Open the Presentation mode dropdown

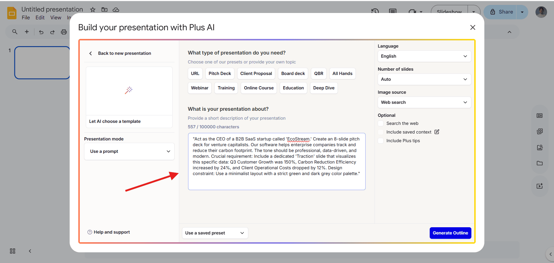[129, 151]
